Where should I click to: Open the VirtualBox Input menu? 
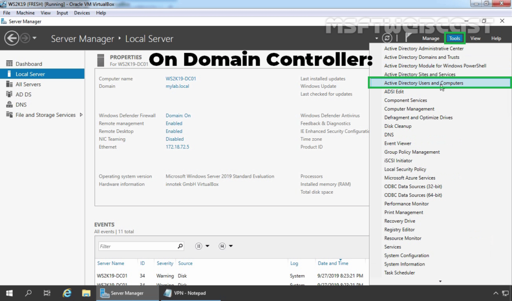(x=62, y=12)
